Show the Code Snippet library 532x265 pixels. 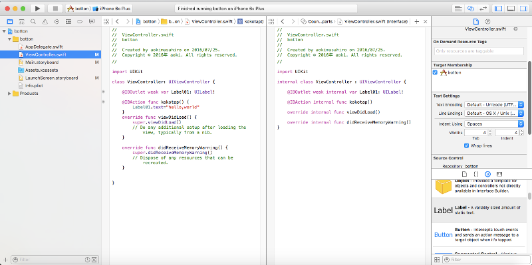point(475,174)
